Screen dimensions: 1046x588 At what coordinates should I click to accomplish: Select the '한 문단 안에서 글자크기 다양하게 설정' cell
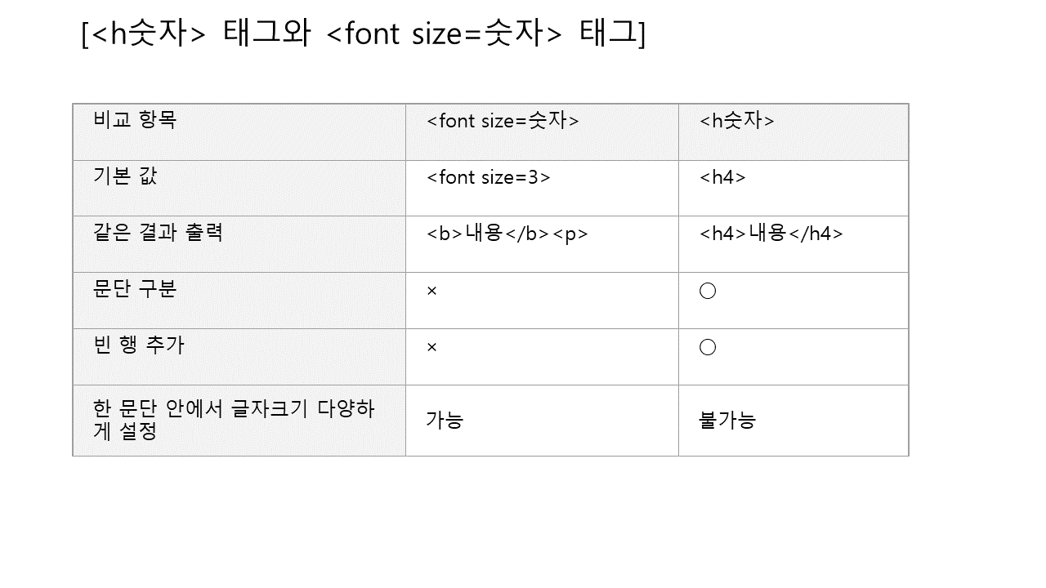(235, 420)
